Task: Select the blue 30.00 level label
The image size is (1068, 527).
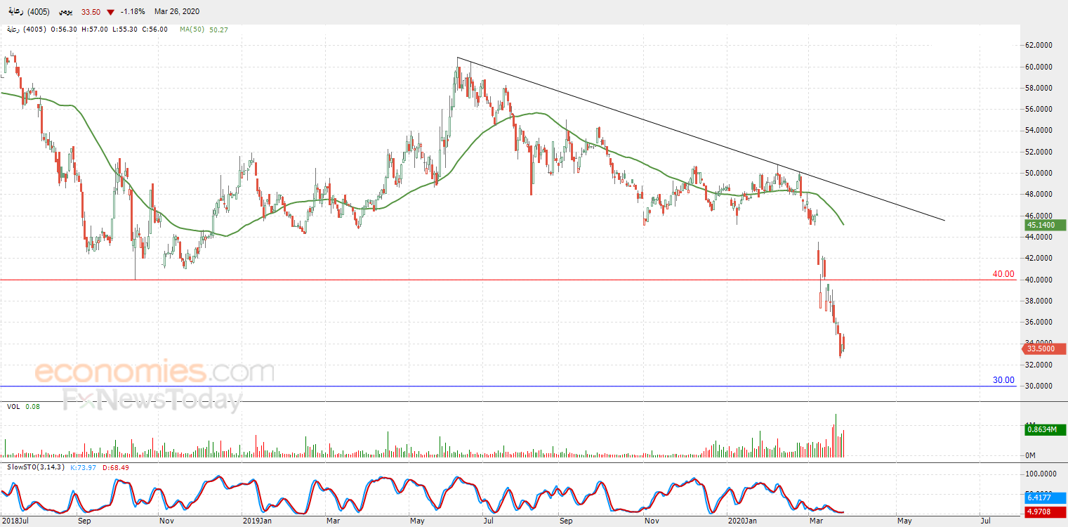Action: coord(1003,380)
